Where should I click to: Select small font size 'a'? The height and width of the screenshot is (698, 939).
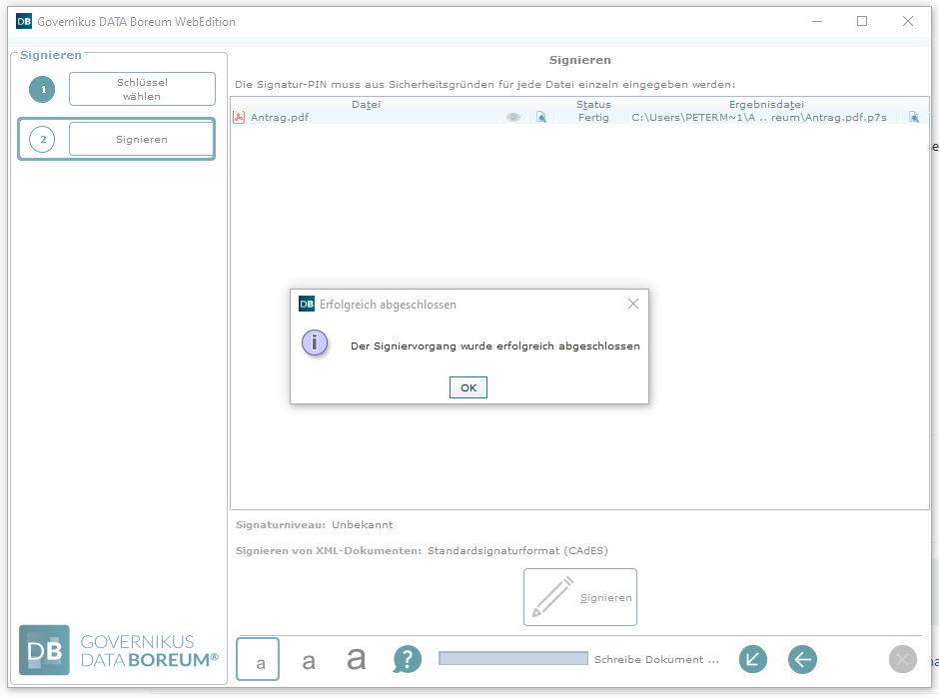[258, 660]
